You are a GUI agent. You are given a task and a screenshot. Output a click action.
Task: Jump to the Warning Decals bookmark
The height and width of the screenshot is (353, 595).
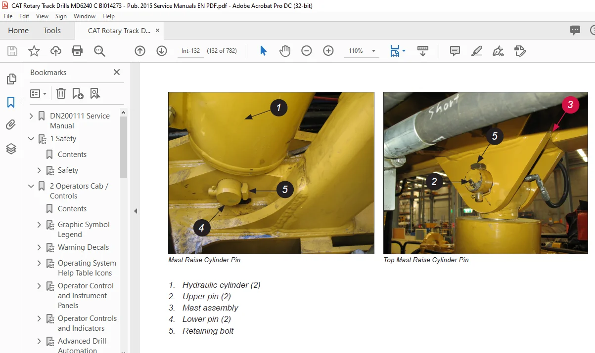pos(83,247)
